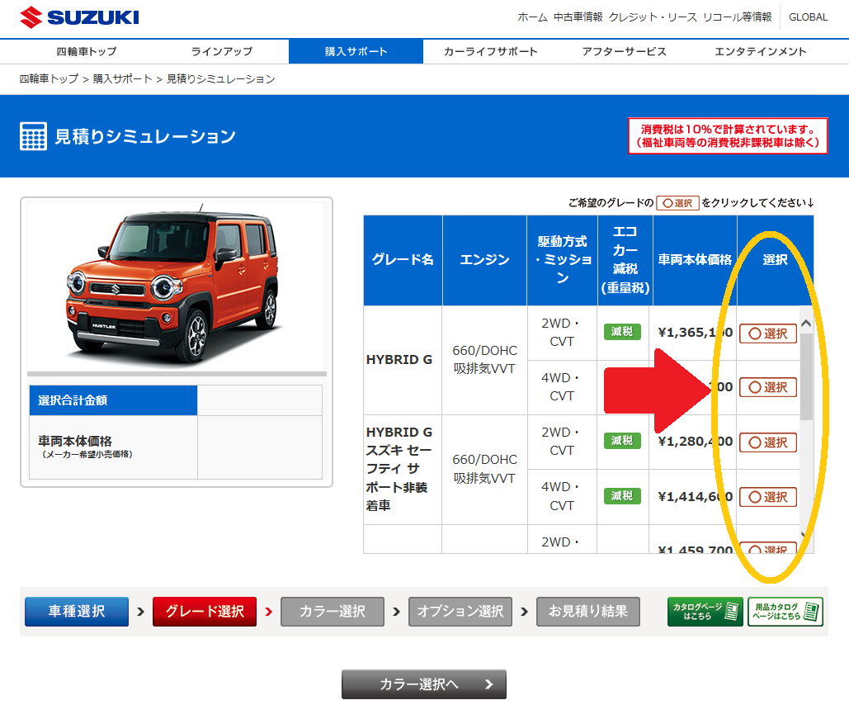
Task: Select the 購入サポート navigation tab
Action: [x=356, y=51]
